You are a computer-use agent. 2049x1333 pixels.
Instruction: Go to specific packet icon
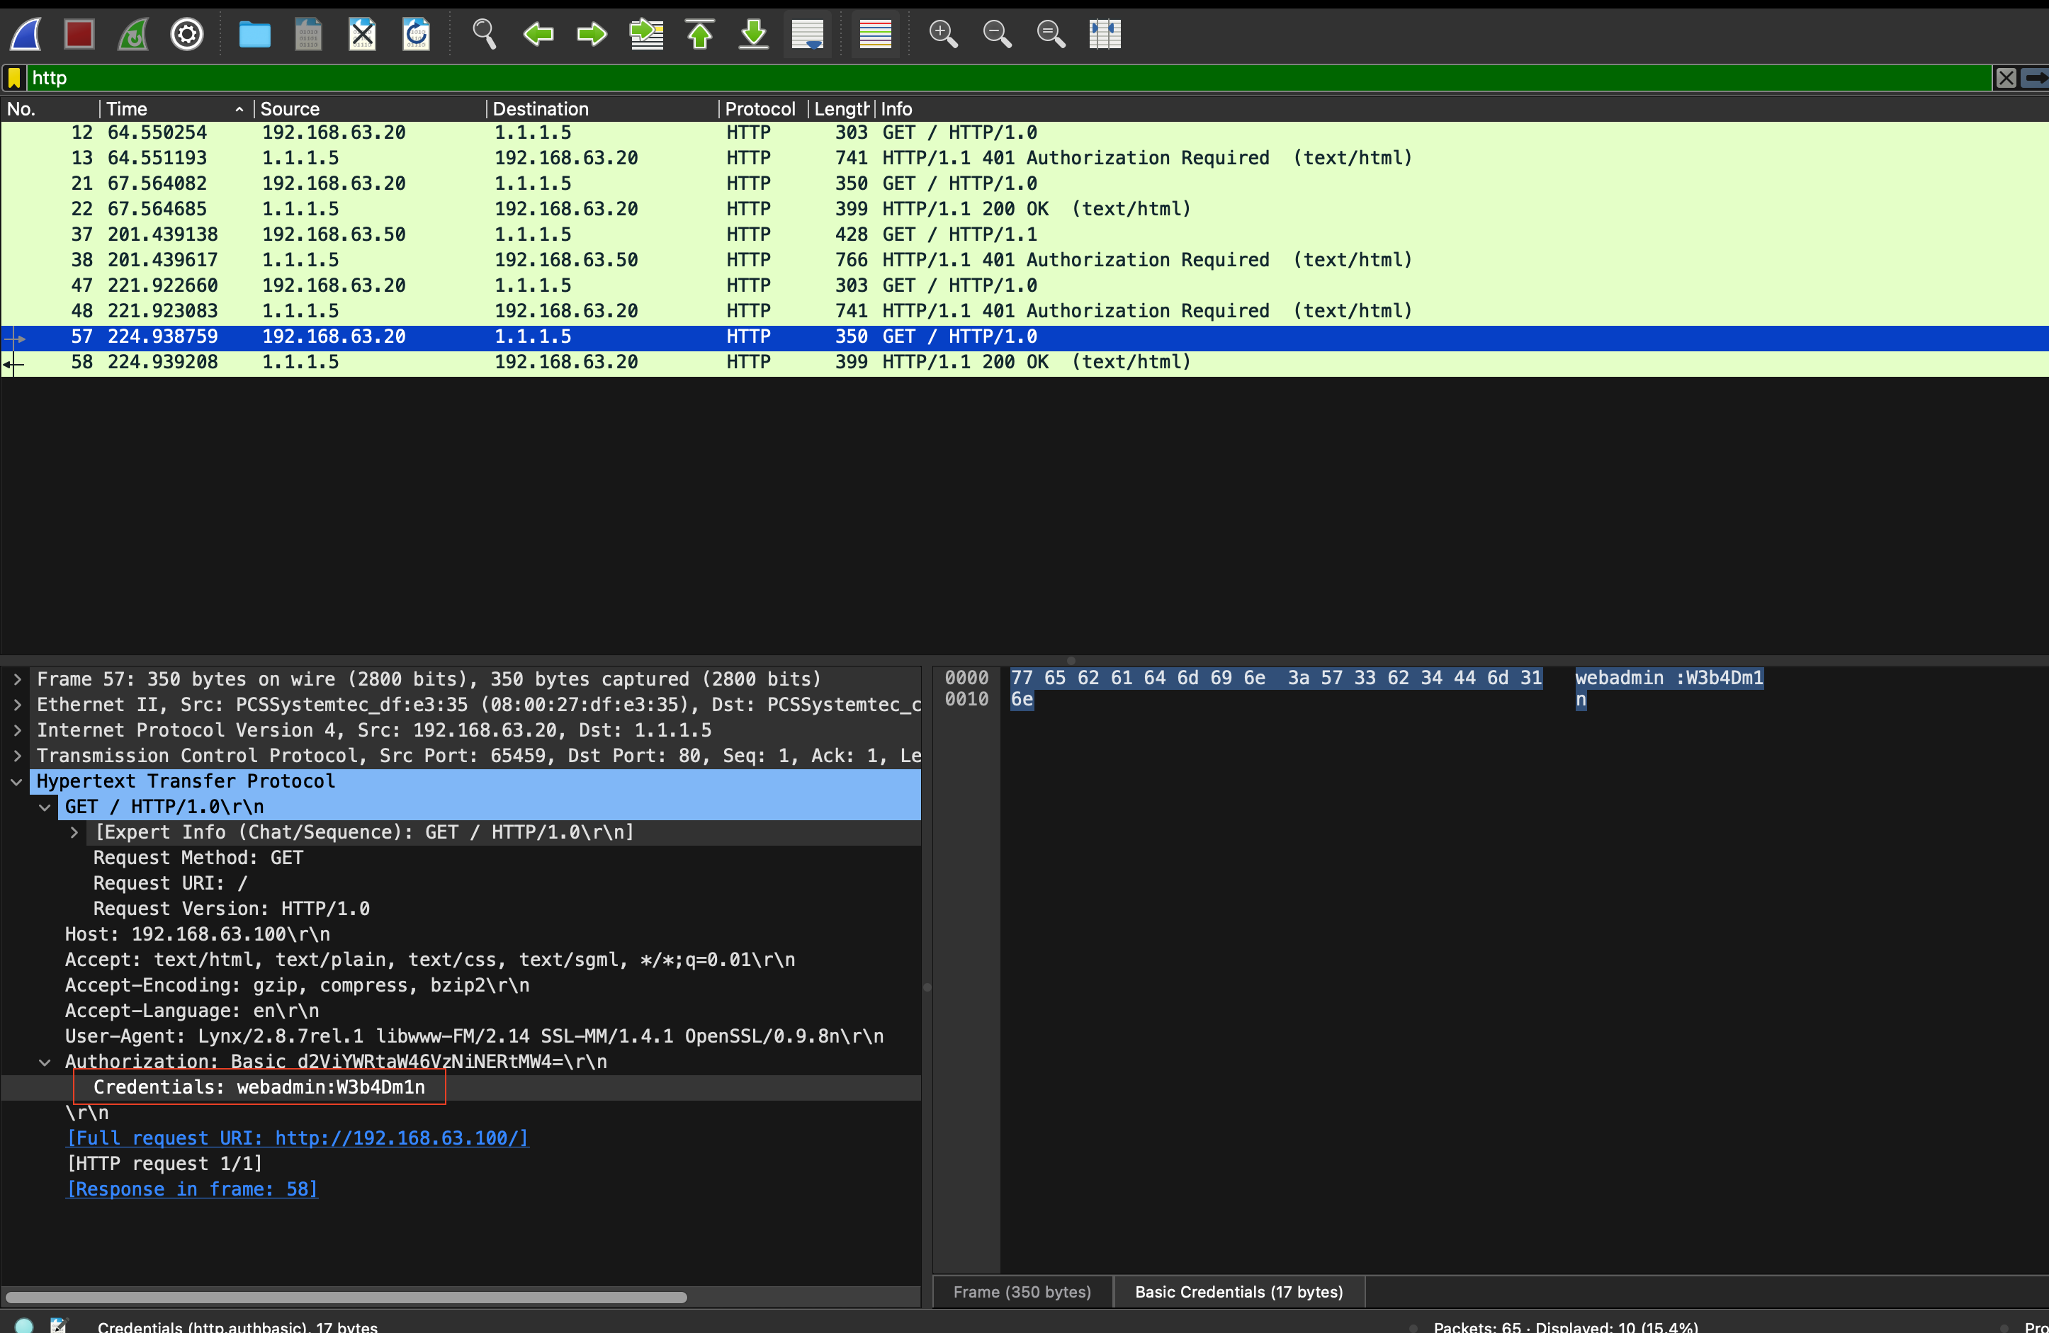pos(647,35)
